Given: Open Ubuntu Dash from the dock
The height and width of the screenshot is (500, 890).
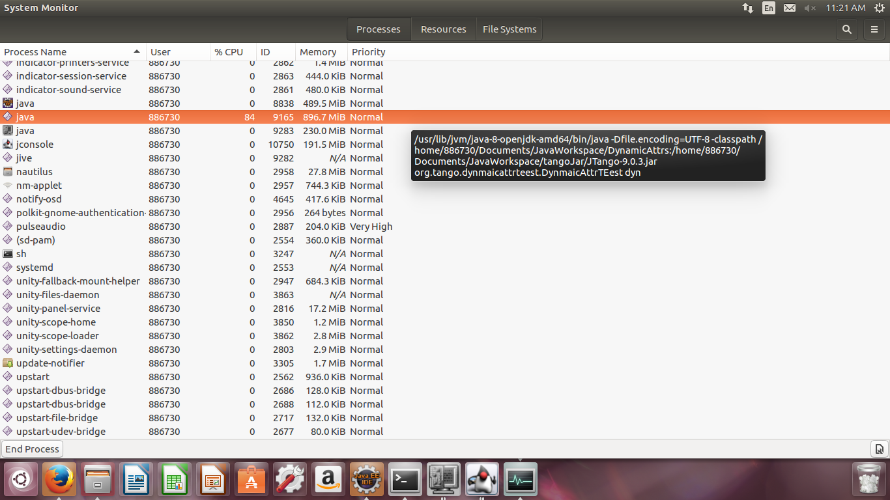Looking at the screenshot, I should click(x=21, y=480).
